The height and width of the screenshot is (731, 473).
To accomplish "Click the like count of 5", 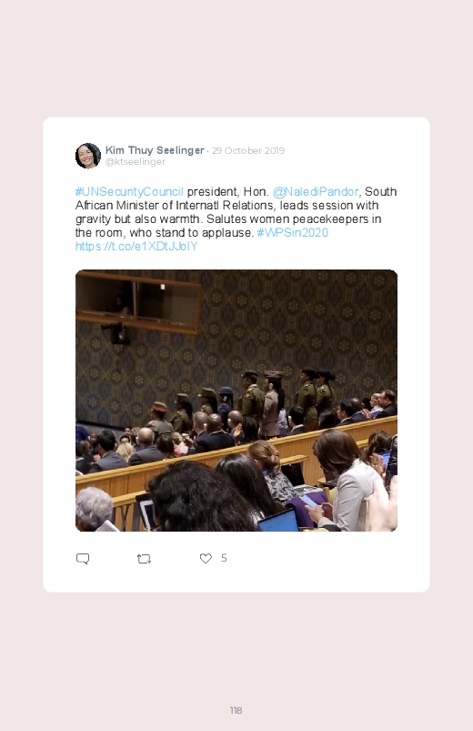I will tap(224, 558).
